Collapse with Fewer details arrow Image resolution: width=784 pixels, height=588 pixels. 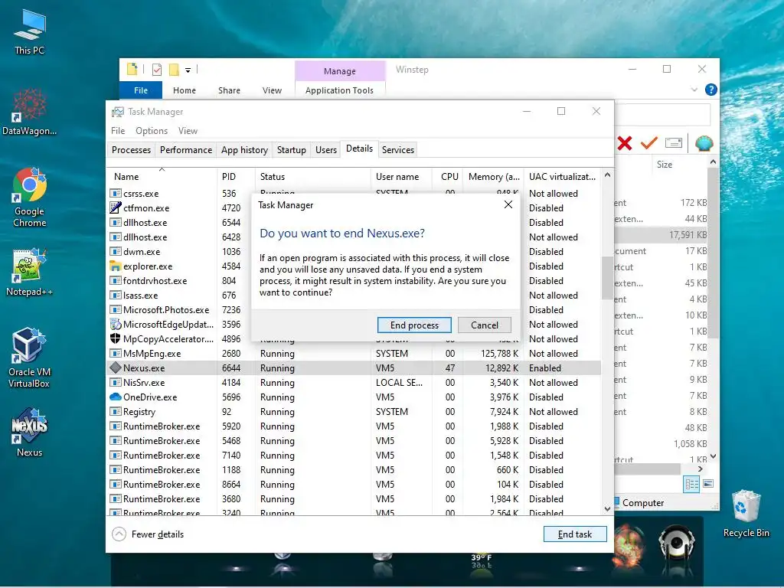pyautogui.click(x=119, y=534)
